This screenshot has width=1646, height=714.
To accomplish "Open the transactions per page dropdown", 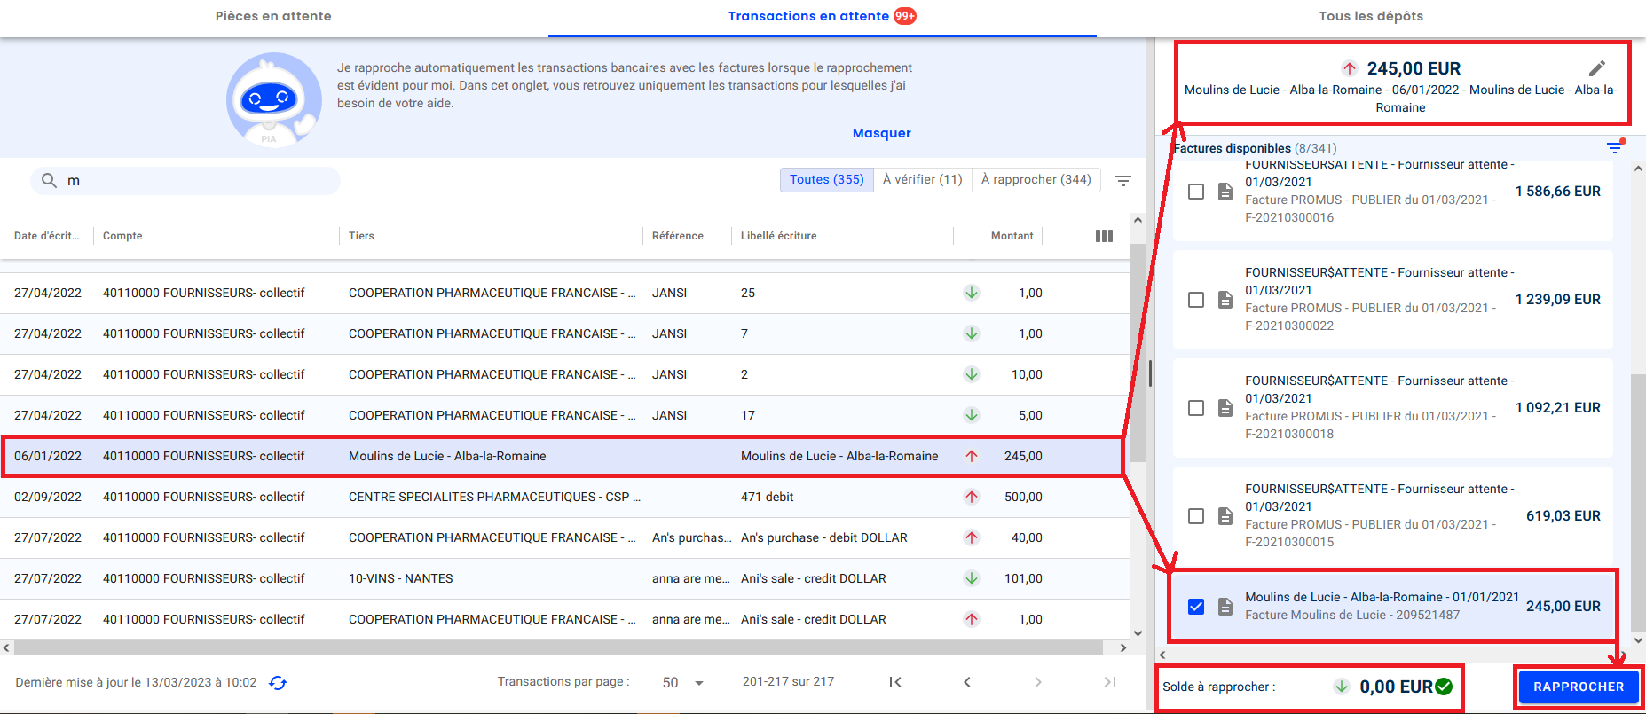I will [683, 682].
